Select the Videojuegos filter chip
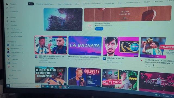The width and height of the screenshot is (174, 98). pos(68,4)
